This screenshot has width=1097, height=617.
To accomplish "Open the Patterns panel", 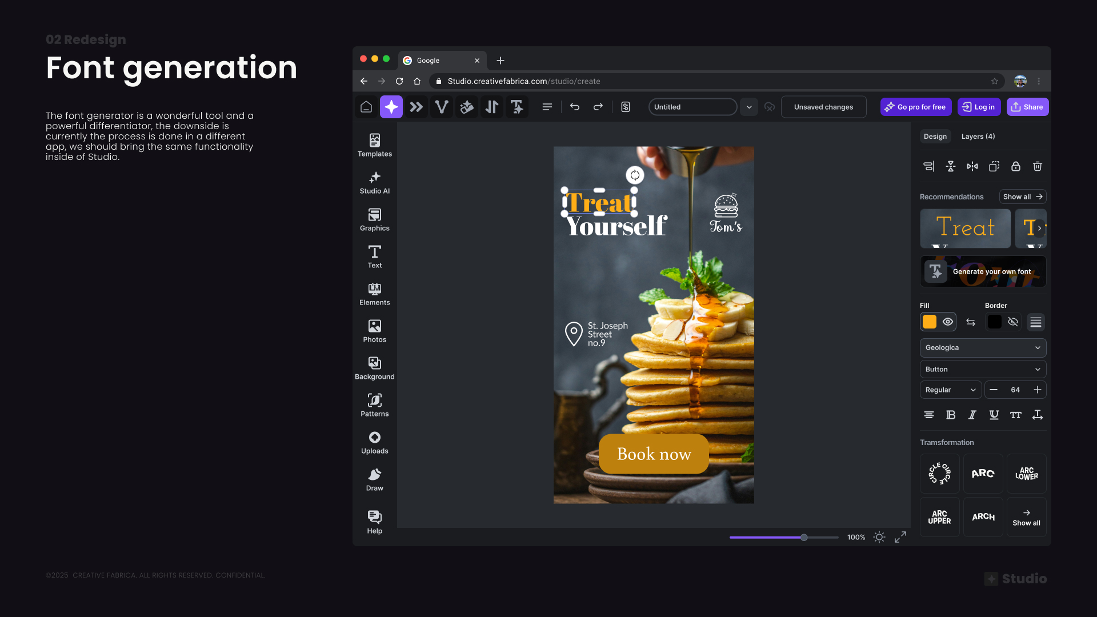I will [x=374, y=404].
